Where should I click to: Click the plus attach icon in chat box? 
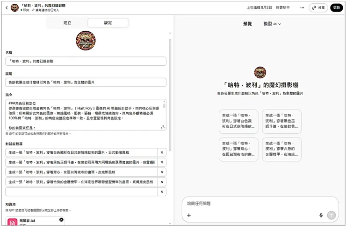(x=189, y=215)
